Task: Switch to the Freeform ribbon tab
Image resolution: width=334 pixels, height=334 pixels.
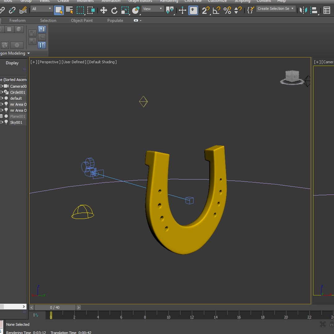Action: point(17,20)
